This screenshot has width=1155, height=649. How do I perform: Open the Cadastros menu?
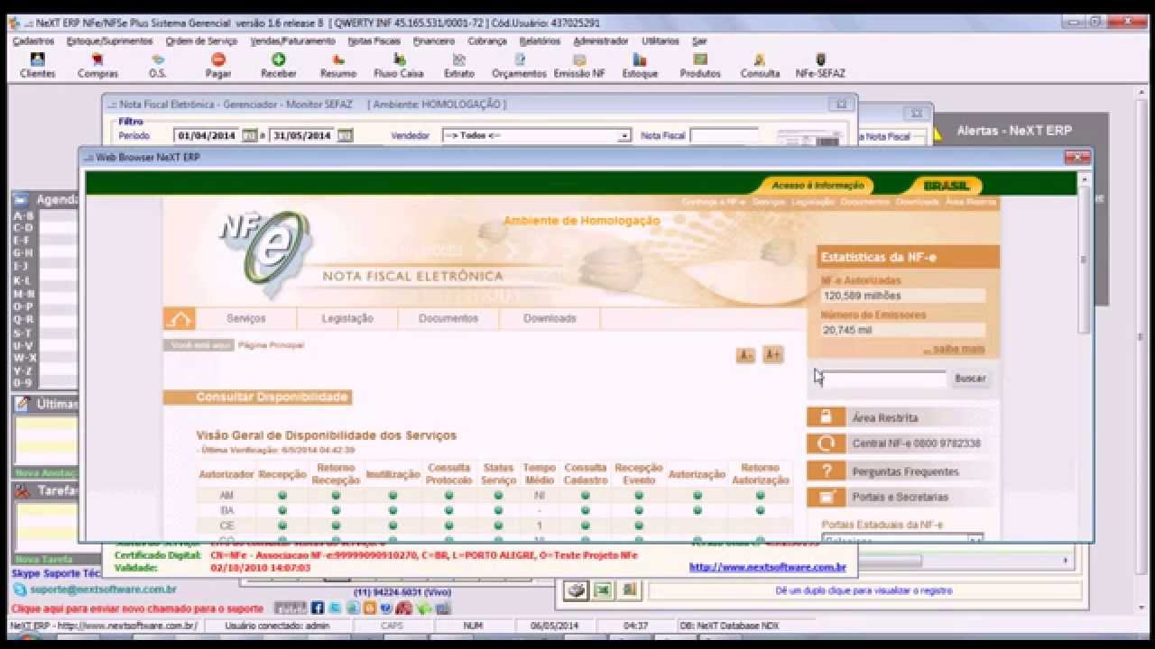click(33, 41)
